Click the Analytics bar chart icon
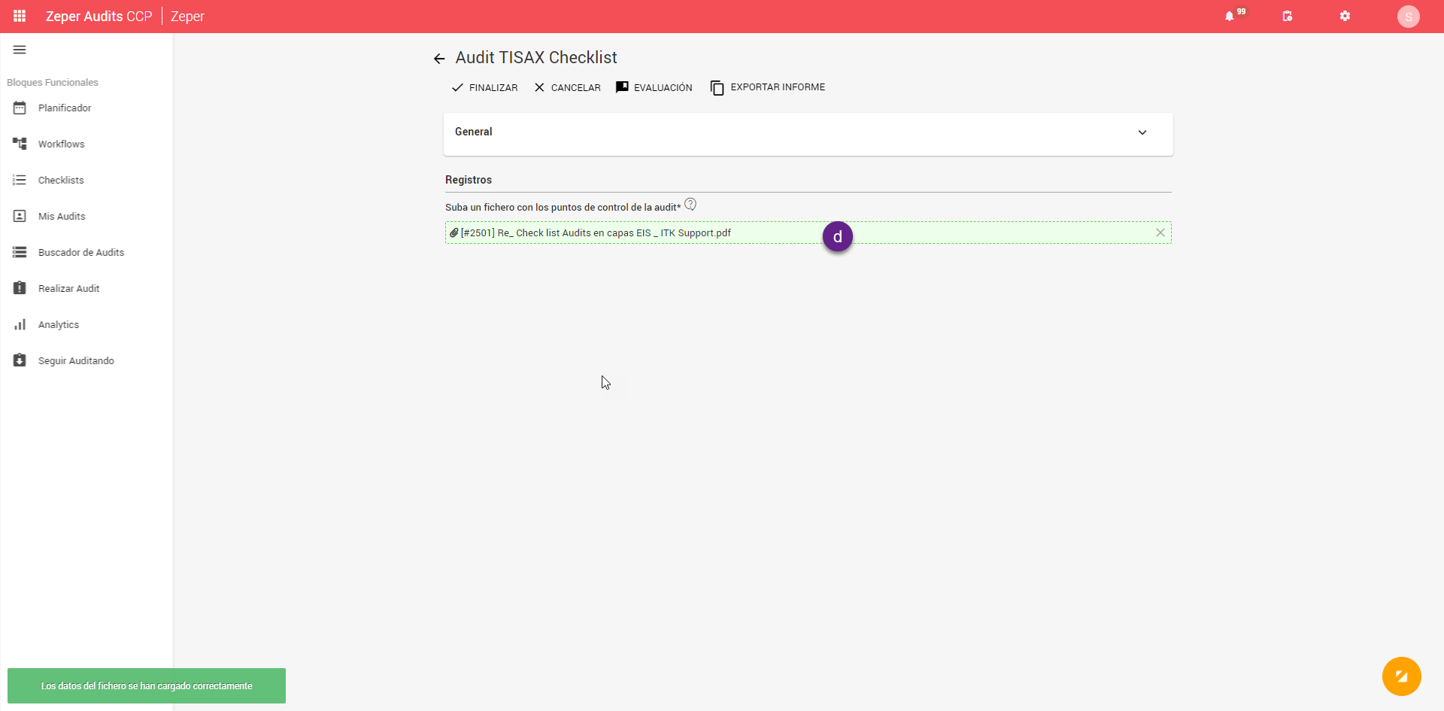The width and height of the screenshot is (1444, 711). click(x=20, y=324)
